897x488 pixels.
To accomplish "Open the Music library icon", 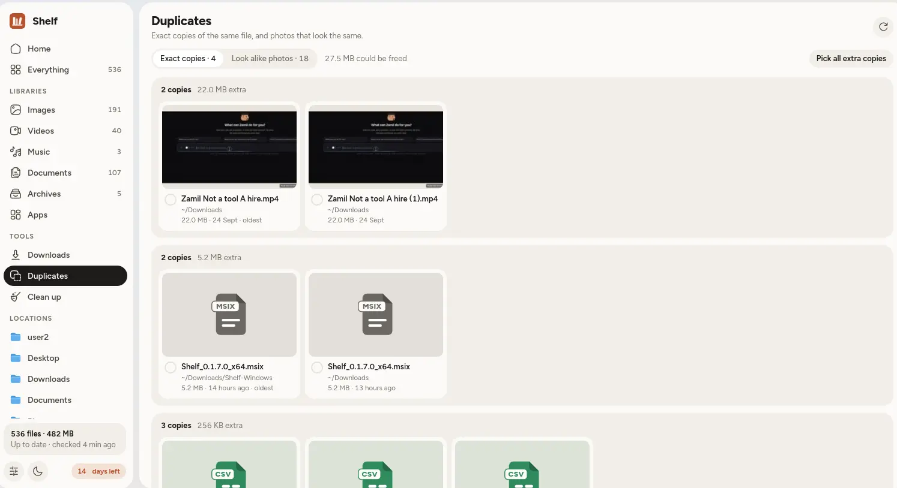I will pos(16,152).
